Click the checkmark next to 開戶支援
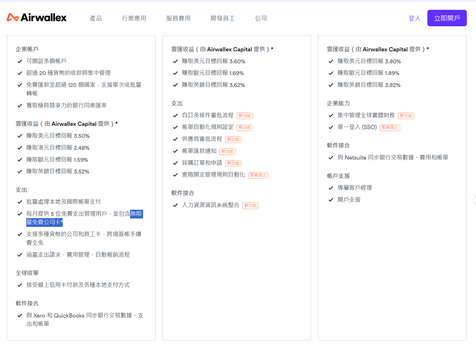The image size is (476, 344). 331,199
